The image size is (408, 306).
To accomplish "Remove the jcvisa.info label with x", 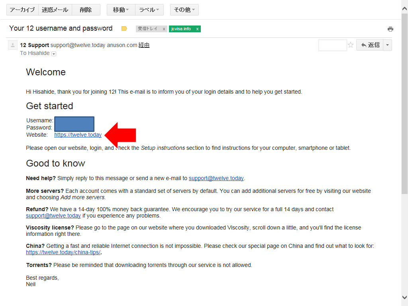I will [x=197, y=29].
